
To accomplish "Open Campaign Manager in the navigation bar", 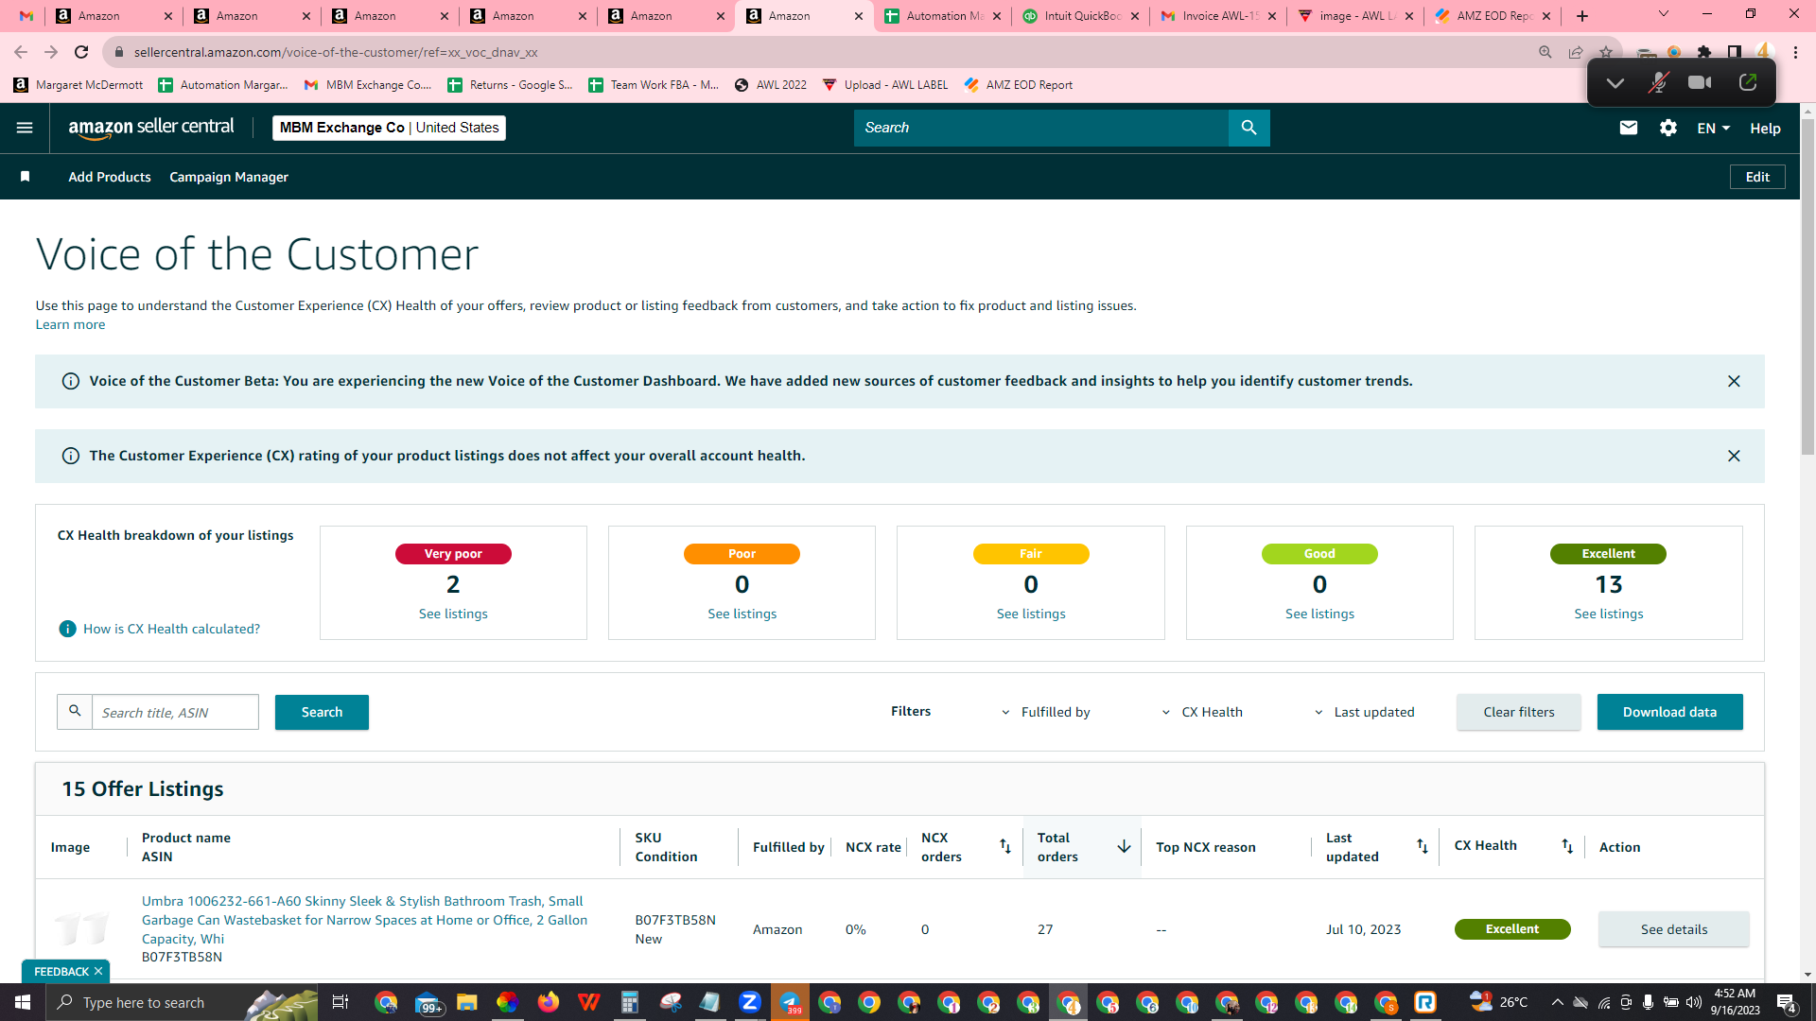I will (x=229, y=177).
